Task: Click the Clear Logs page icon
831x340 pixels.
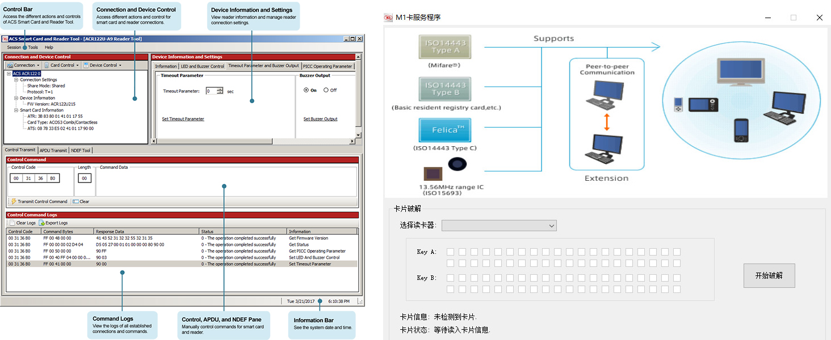Action: tap(12, 223)
